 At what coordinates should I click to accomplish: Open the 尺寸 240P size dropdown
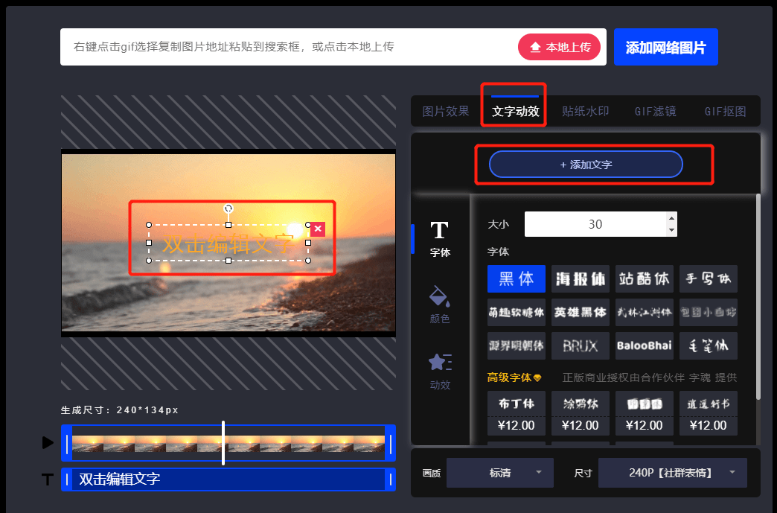671,473
